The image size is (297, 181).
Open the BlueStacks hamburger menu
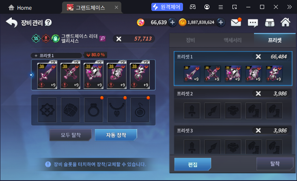[x=221, y=7]
